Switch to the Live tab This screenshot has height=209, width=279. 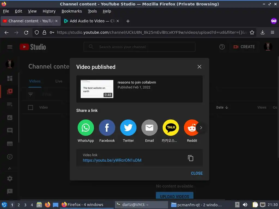[x=59, y=81]
